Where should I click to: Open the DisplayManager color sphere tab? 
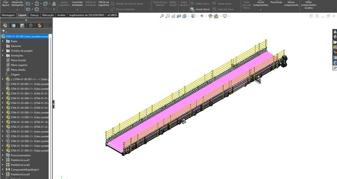pyautogui.click(x=40, y=25)
